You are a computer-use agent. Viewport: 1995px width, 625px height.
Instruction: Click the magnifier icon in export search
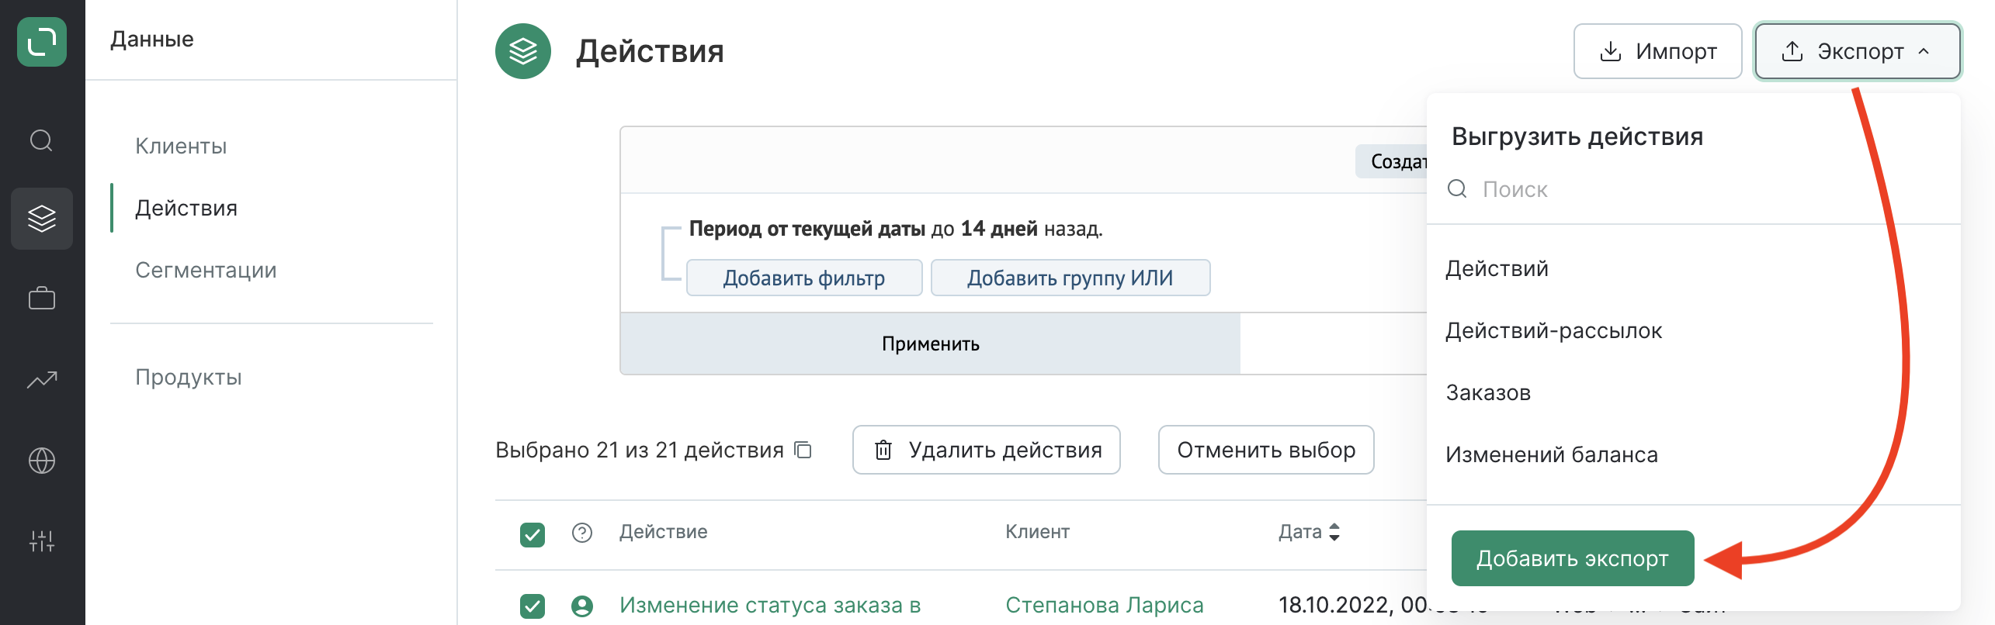[1457, 189]
